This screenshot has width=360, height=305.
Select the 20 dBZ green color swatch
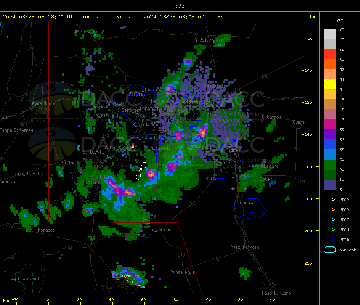click(x=330, y=165)
